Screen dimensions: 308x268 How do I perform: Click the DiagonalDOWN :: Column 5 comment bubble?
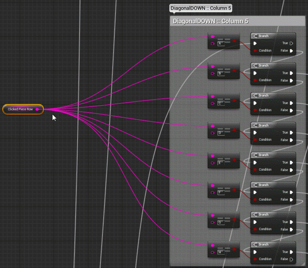pyautogui.click(x=201, y=8)
